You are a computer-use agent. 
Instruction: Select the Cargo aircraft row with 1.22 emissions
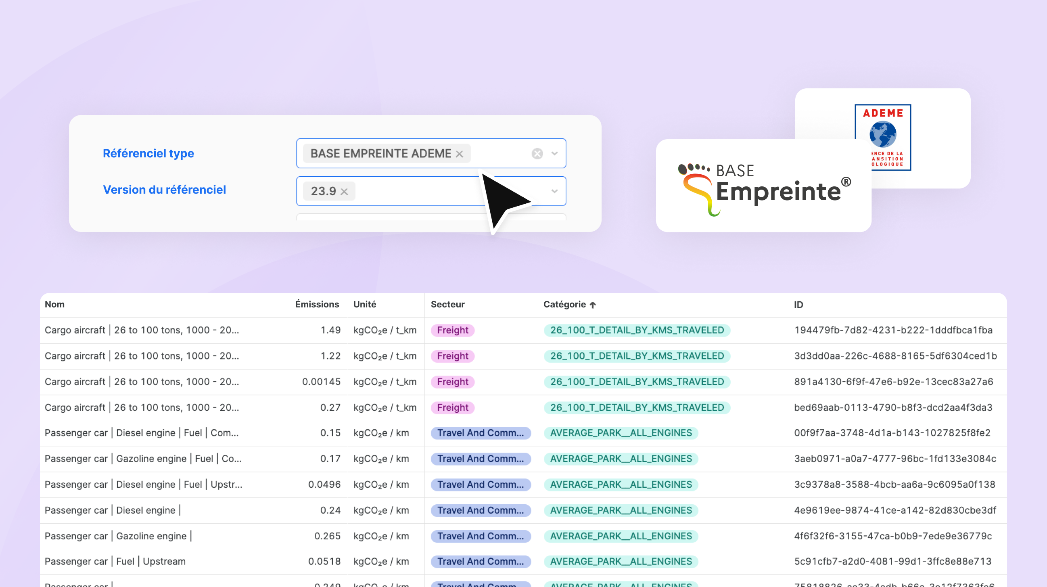pos(523,356)
